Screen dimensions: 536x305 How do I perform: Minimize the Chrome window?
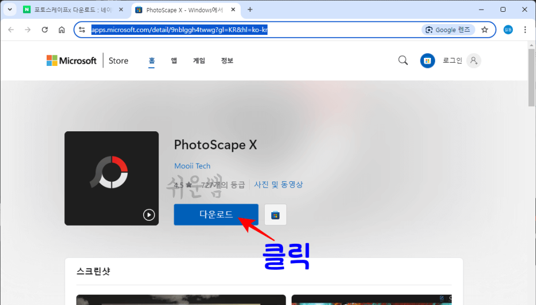click(481, 10)
